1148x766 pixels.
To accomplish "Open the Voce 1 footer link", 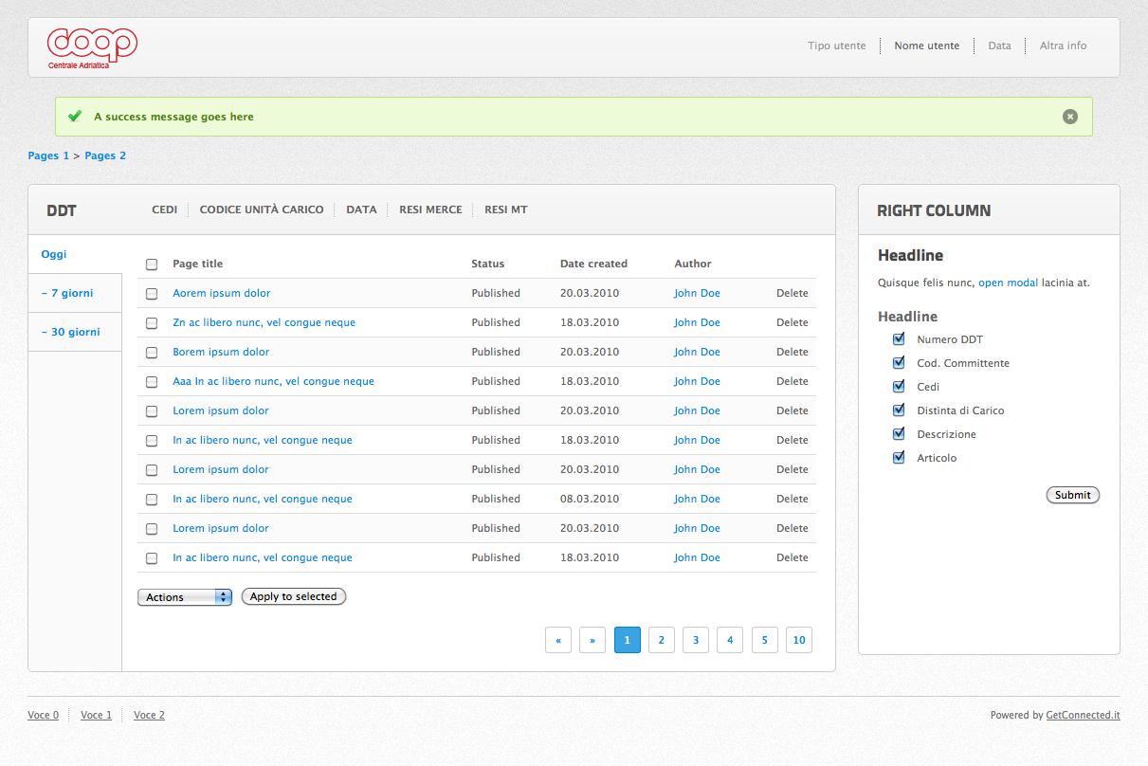I will (x=96, y=715).
